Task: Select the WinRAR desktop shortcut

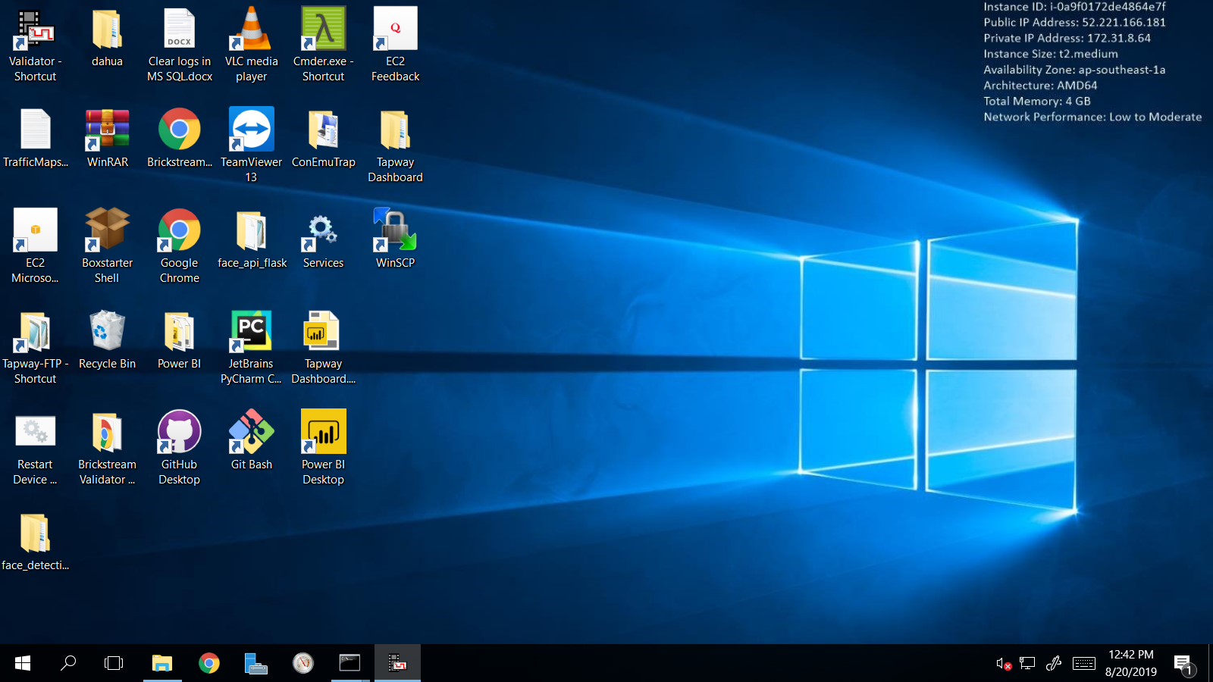Action: pos(108,139)
